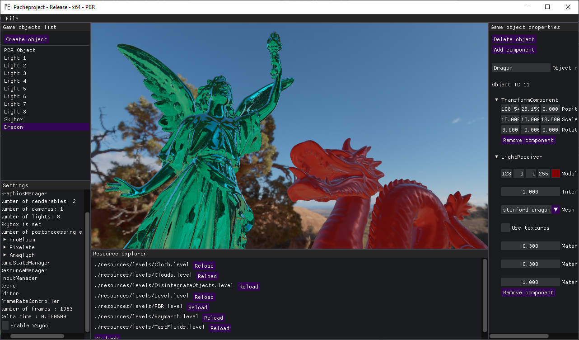Reload the Raymarch.level file
Viewport: 579px width, 340px height.
click(214, 318)
